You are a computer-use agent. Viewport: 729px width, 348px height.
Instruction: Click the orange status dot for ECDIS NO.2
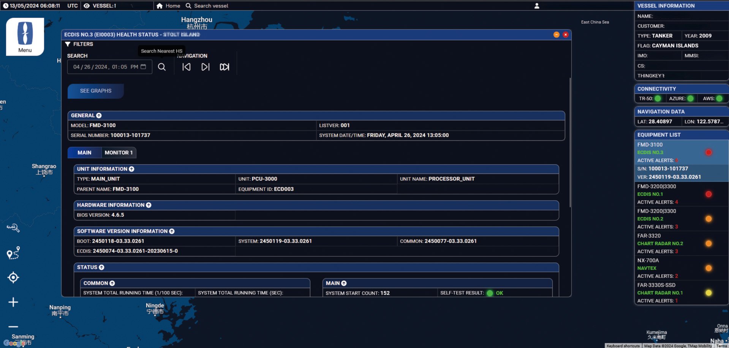[708, 219]
